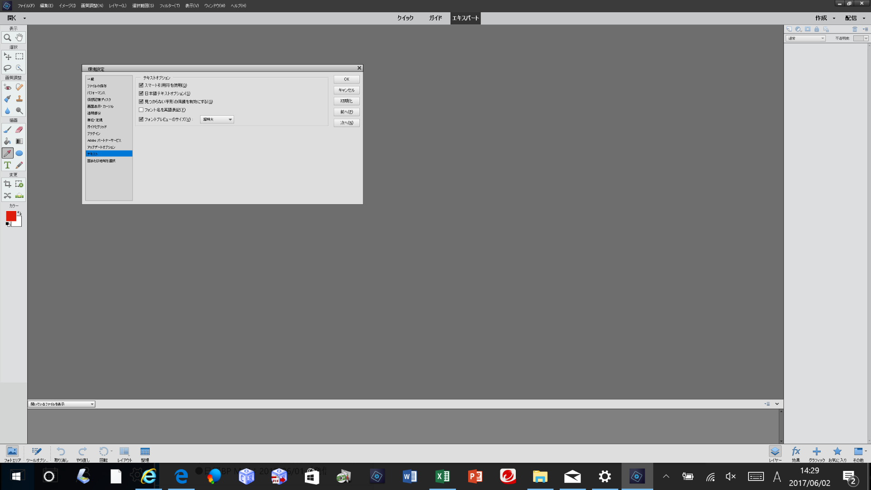This screenshot has width=871, height=490.
Task: Toggle スマート引用符を使用 checkbox
Action: tap(141, 85)
